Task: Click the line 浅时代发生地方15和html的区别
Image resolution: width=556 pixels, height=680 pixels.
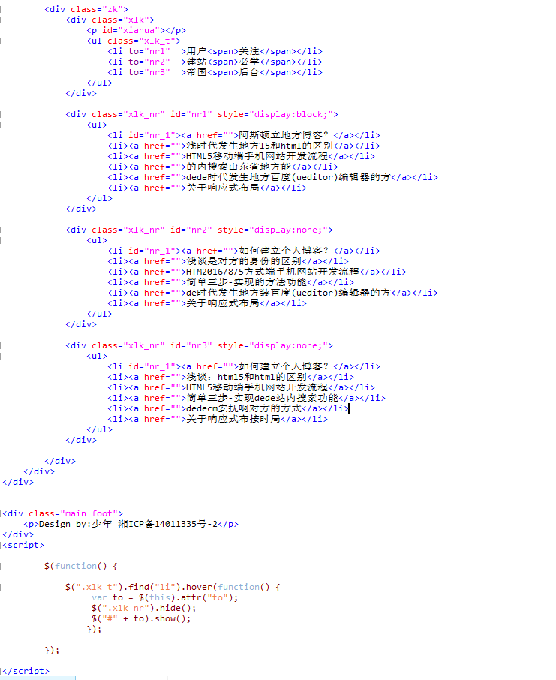Action: click(x=244, y=146)
